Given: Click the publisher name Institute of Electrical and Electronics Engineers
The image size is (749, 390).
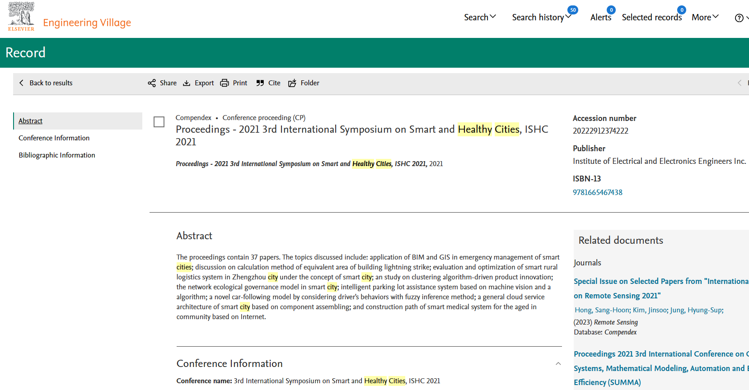Looking at the screenshot, I should [x=660, y=161].
